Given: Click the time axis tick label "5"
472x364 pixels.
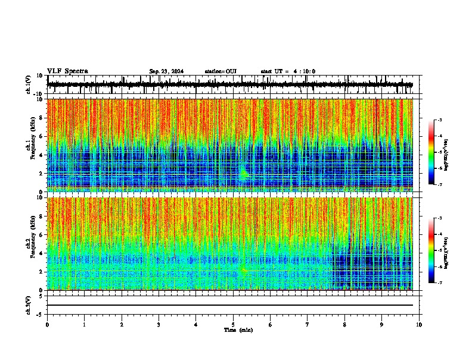Looking at the screenshot, I should click(x=233, y=325).
